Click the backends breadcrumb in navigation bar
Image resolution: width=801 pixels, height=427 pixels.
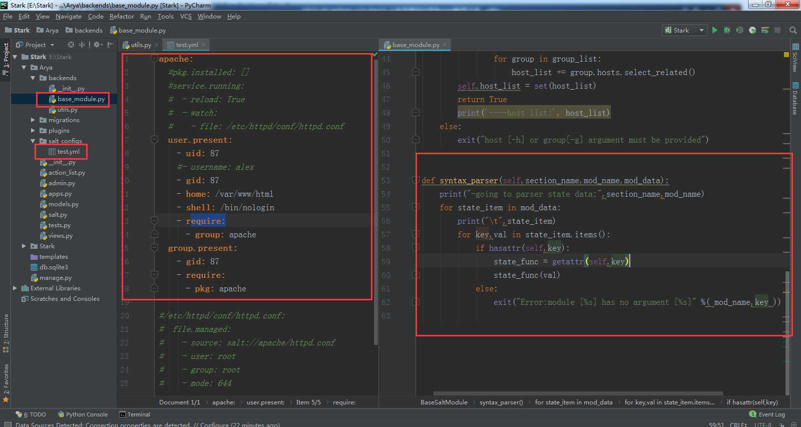point(84,30)
